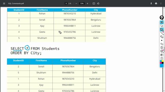Viewport: 165px width, 92px height.
Task: Click the circled asterisk in query
Action: point(27,48)
